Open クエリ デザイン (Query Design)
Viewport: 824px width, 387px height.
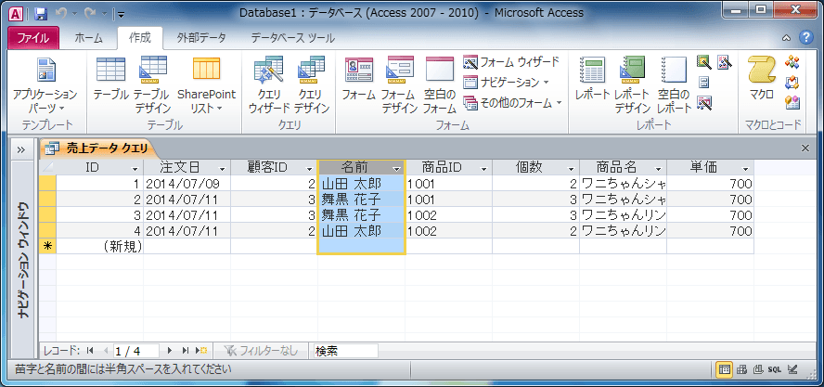pyautogui.click(x=311, y=84)
